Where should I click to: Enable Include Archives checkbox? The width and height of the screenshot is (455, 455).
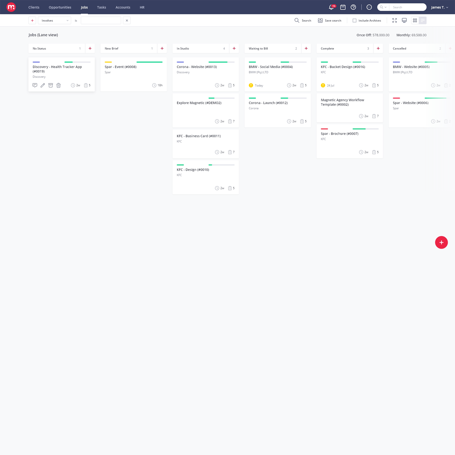tap(355, 21)
